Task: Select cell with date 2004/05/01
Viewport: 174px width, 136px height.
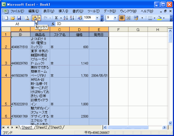Action: coord(99,71)
